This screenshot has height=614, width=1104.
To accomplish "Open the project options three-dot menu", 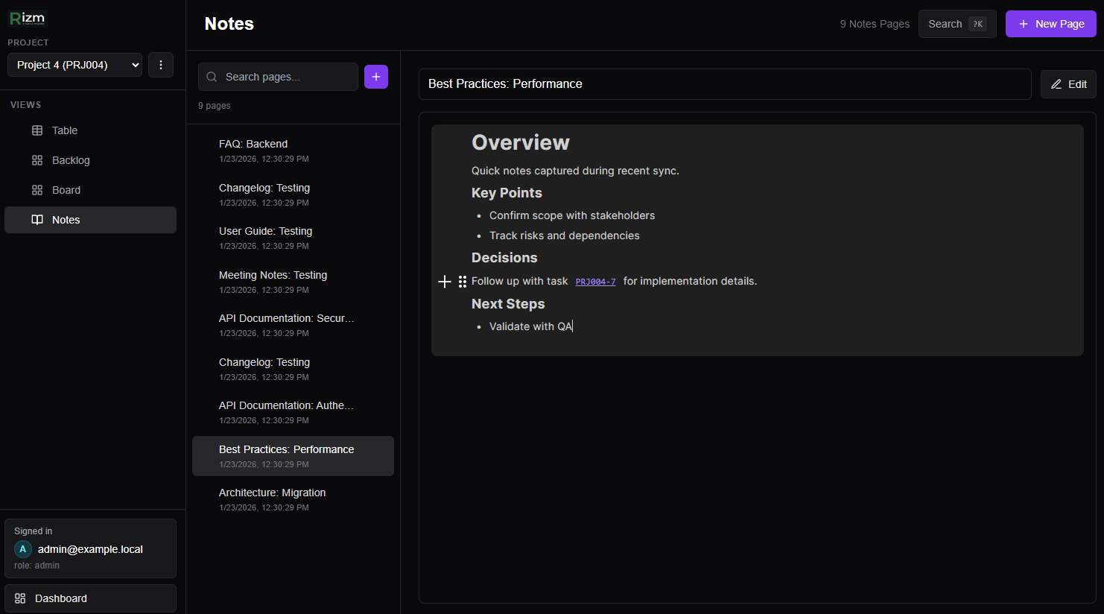I will 161,65.
